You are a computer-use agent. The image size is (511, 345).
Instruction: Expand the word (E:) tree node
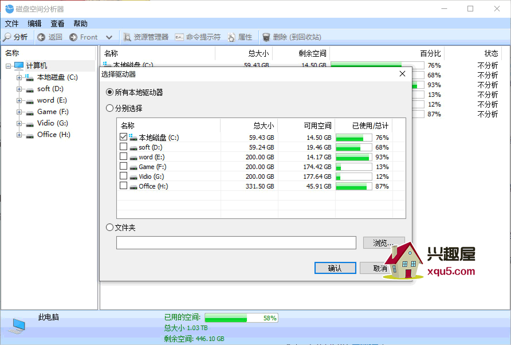click(19, 101)
